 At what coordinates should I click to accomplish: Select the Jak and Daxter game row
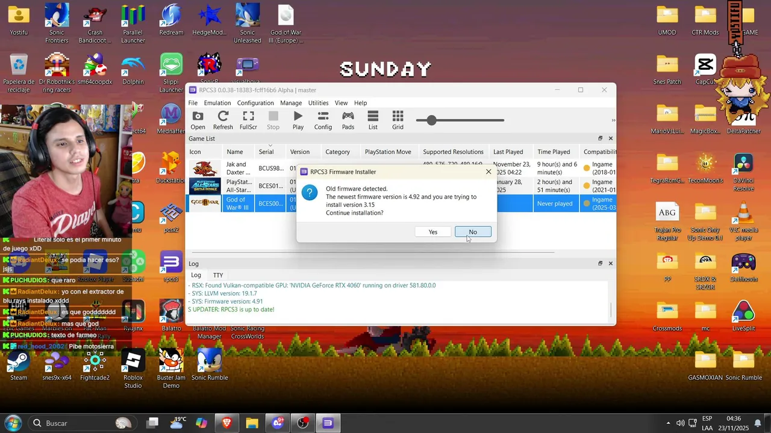pos(401,168)
